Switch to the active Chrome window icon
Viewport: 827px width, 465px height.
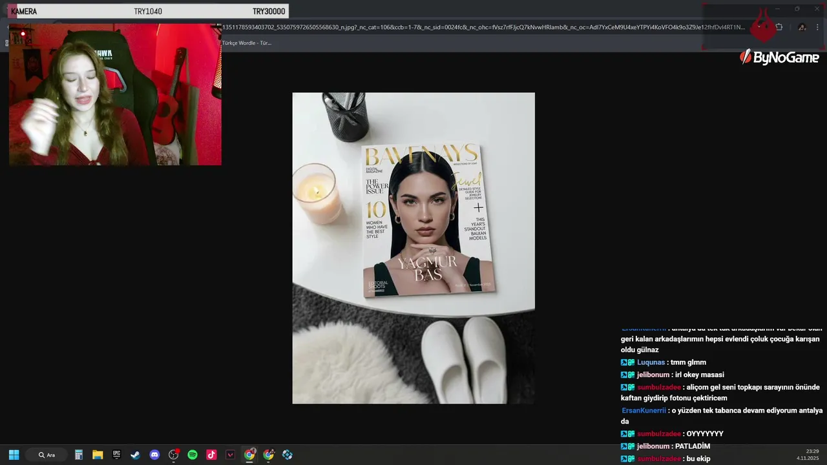tap(249, 455)
